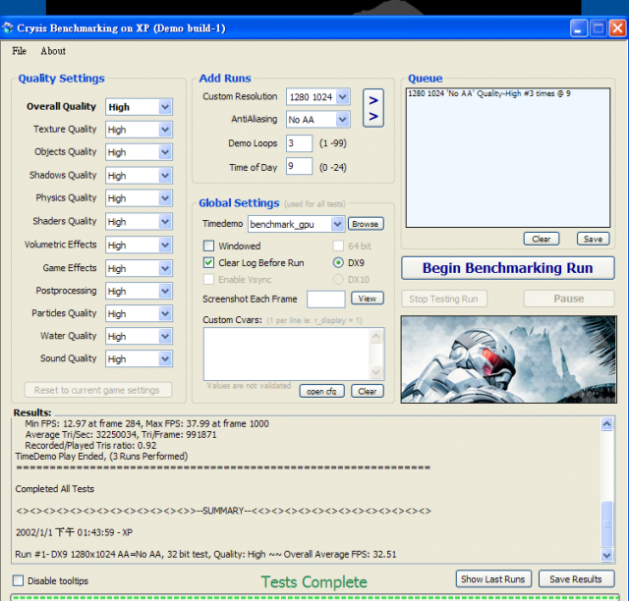Select queued 1280 1024 No AA run
The width and height of the screenshot is (629, 601).
489,93
